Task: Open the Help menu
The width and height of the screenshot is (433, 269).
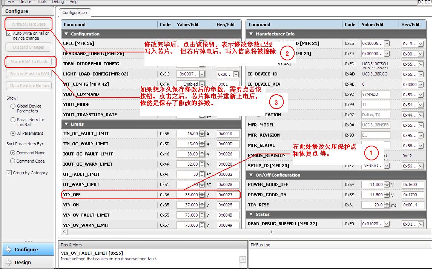Action: (73, 2)
